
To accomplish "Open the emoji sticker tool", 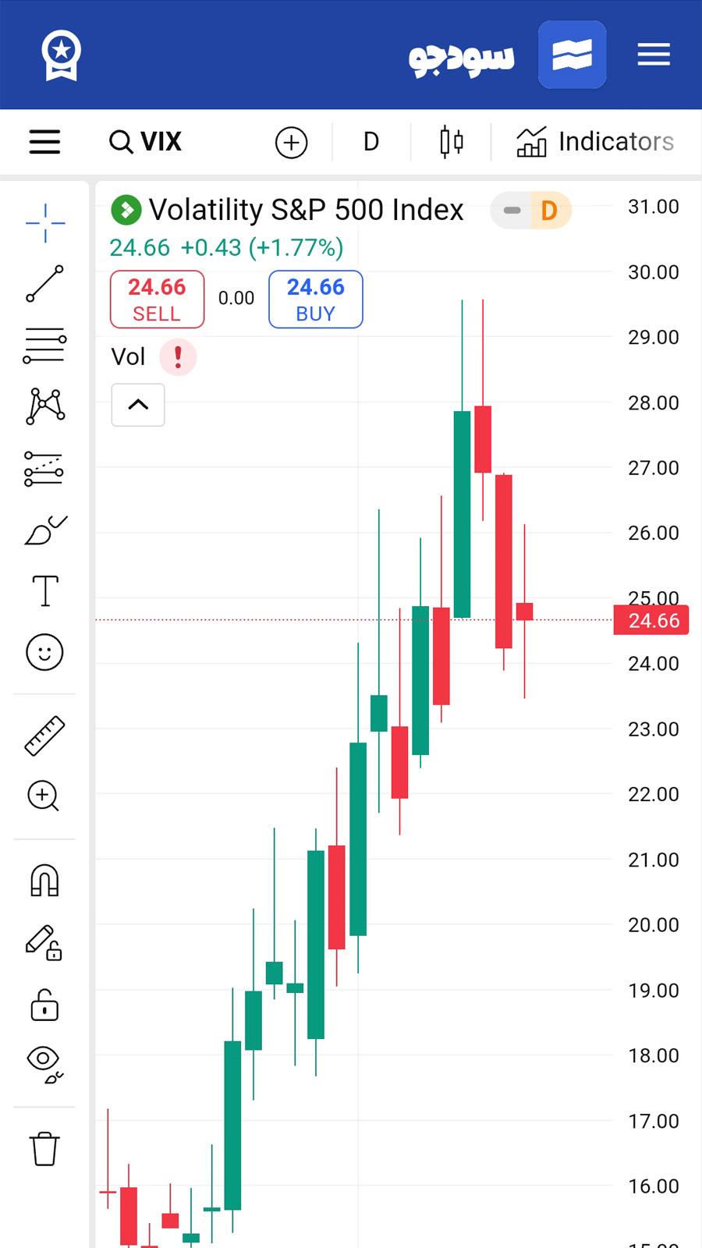I will pyautogui.click(x=45, y=652).
